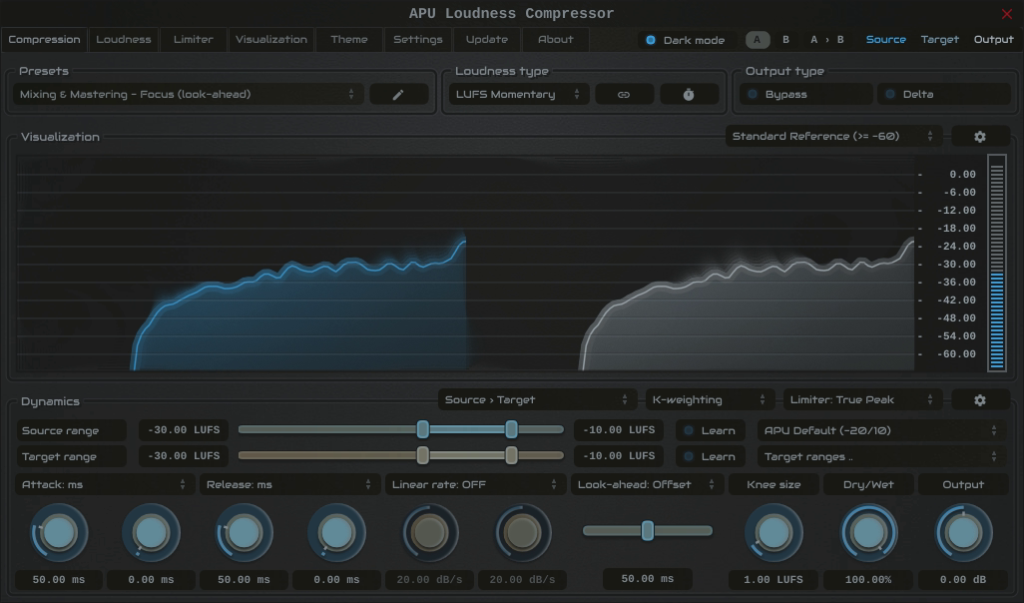Click the Source range slider's right handle
1024x603 pixels.
(x=511, y=429)
